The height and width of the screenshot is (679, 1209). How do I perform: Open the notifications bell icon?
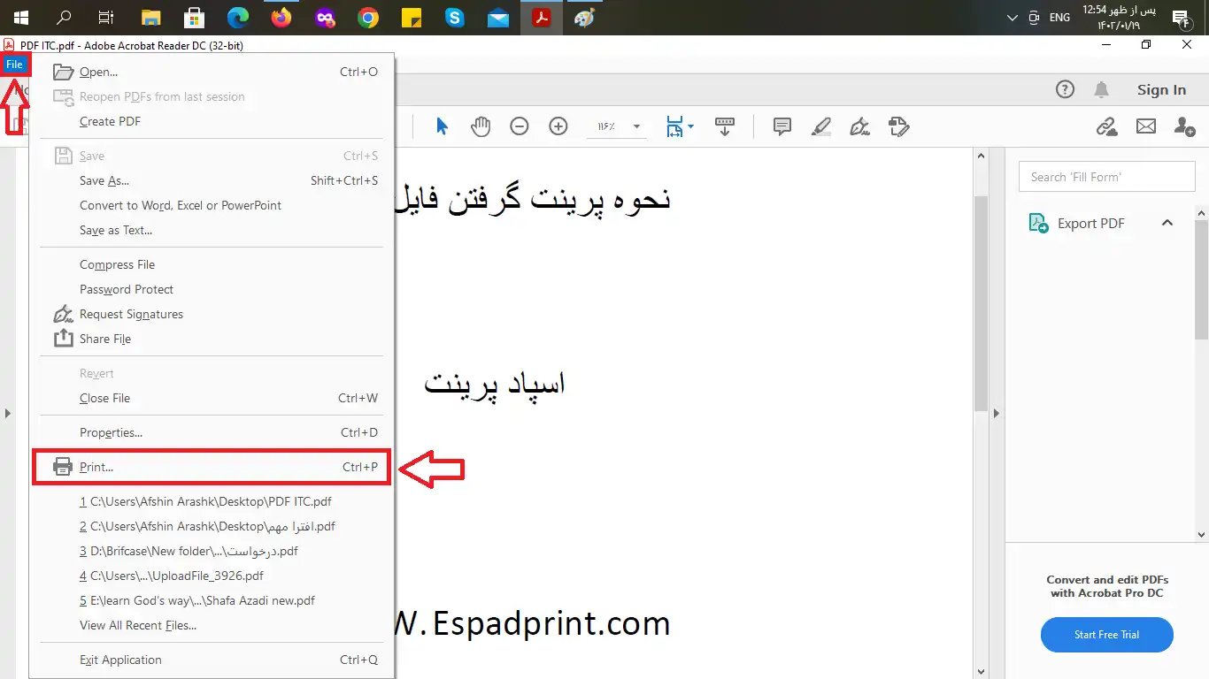1102,89
